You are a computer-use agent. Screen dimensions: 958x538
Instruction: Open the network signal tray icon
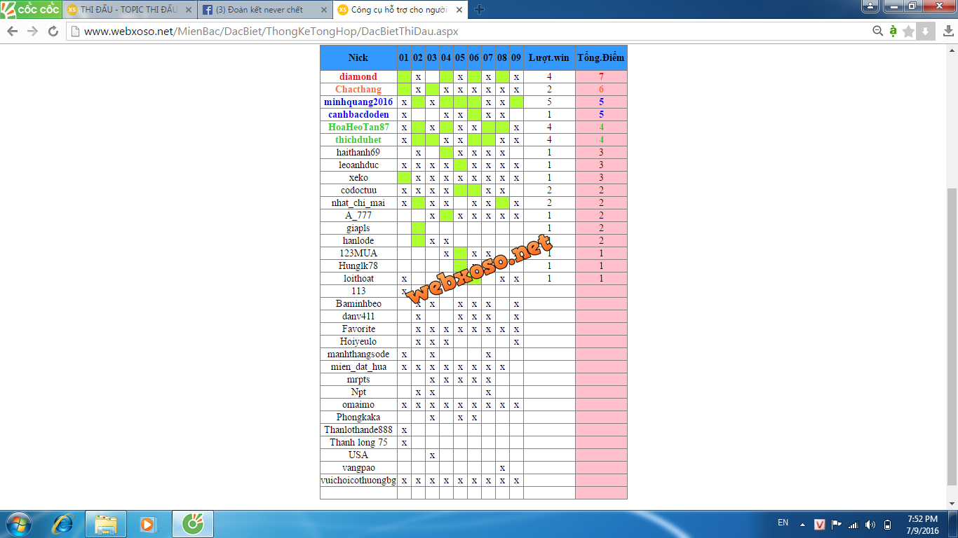[x=854, y=524]
